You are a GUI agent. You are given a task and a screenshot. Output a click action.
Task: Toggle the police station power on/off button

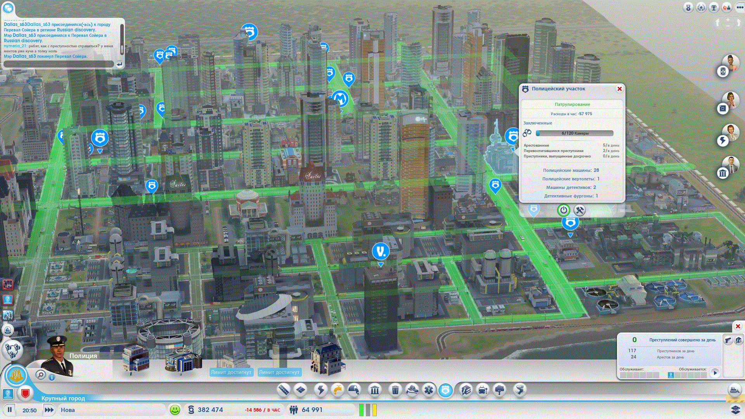563,210
